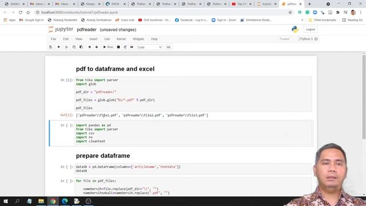Open Other bookmarks folder
The image size is (366, 206).
click(x=323, y=20)
